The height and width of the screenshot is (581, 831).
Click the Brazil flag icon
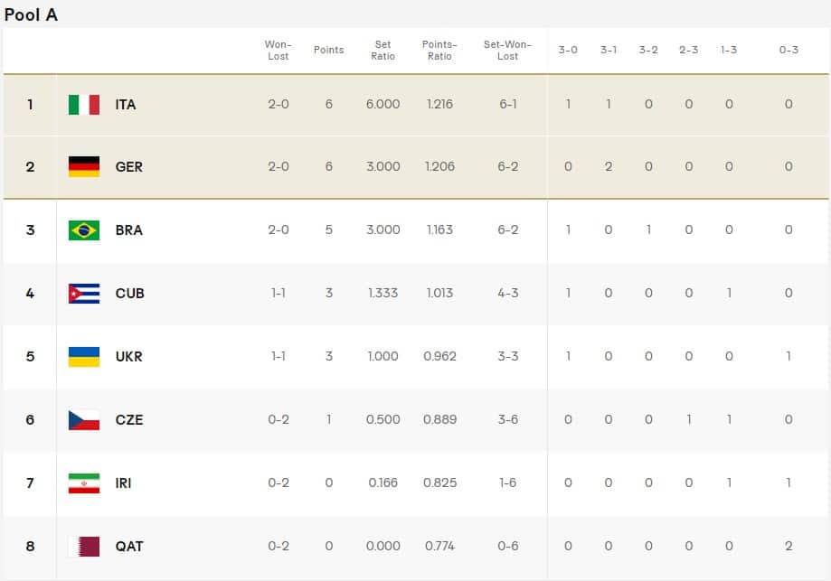(84, 230)
